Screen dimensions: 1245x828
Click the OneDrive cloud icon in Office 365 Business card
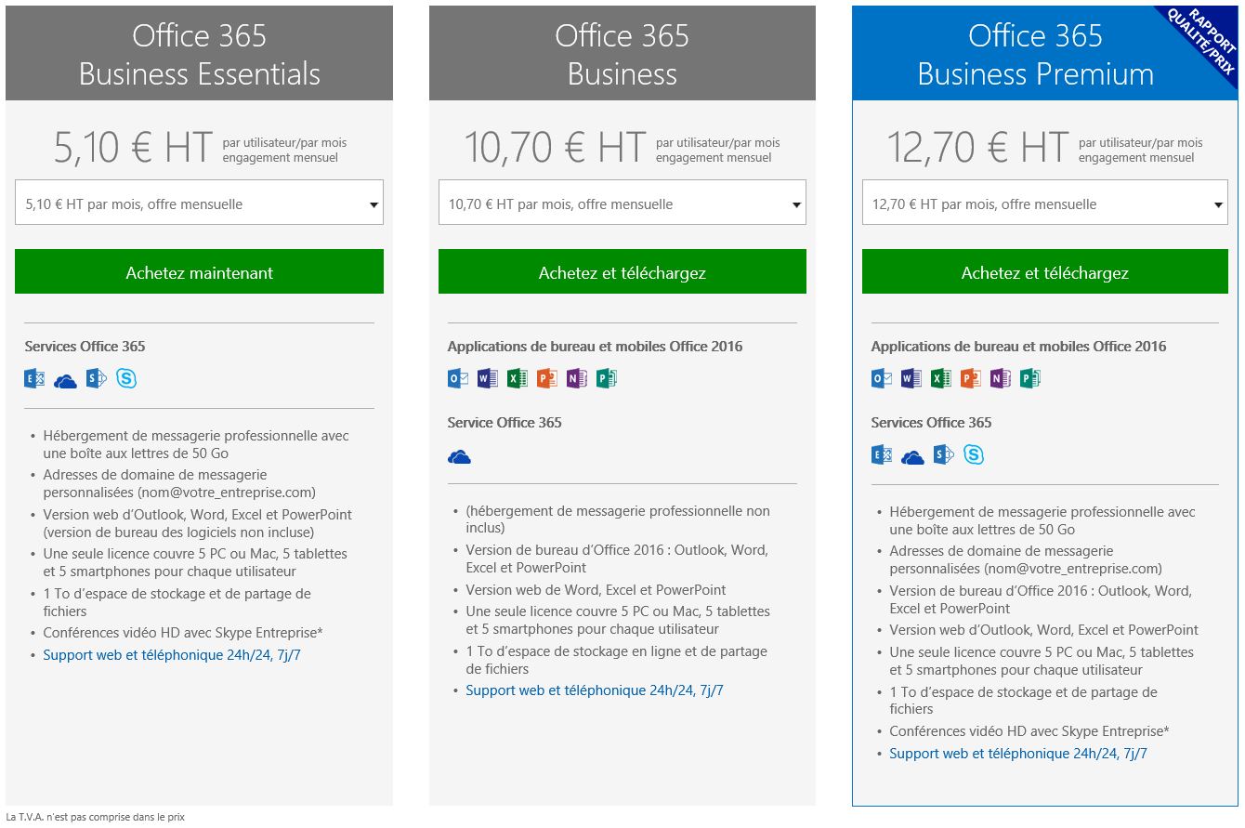(x=459, y=456)
